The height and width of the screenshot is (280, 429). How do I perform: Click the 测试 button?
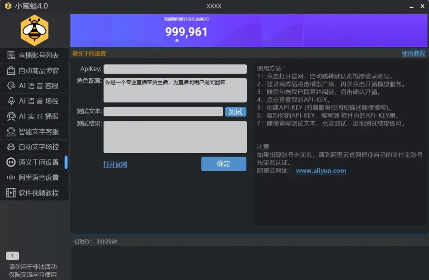(x=235, y=112)
